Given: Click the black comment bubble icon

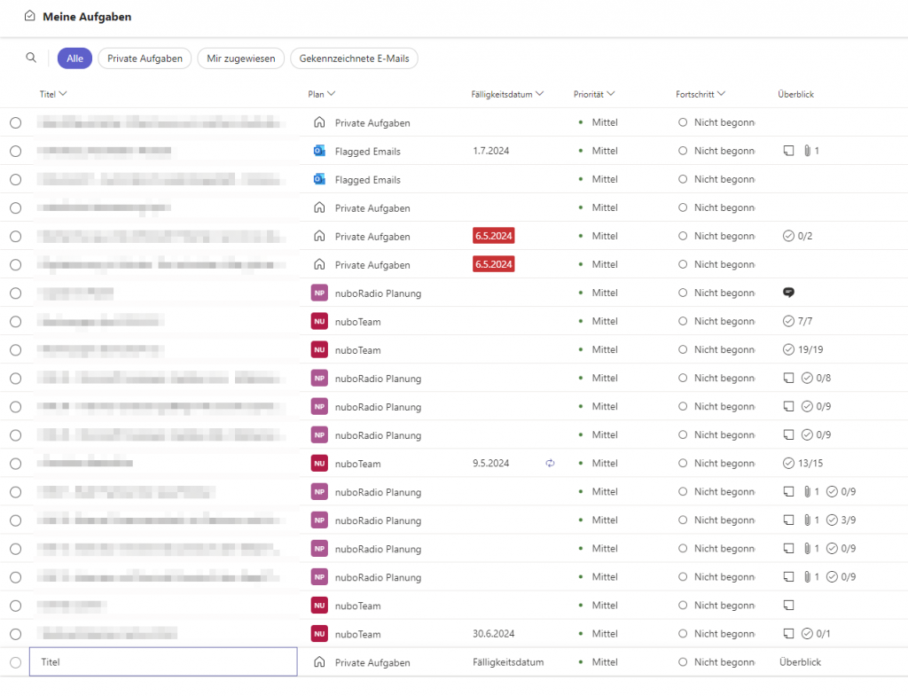Looking at the screenshot, I should (788, 293).
